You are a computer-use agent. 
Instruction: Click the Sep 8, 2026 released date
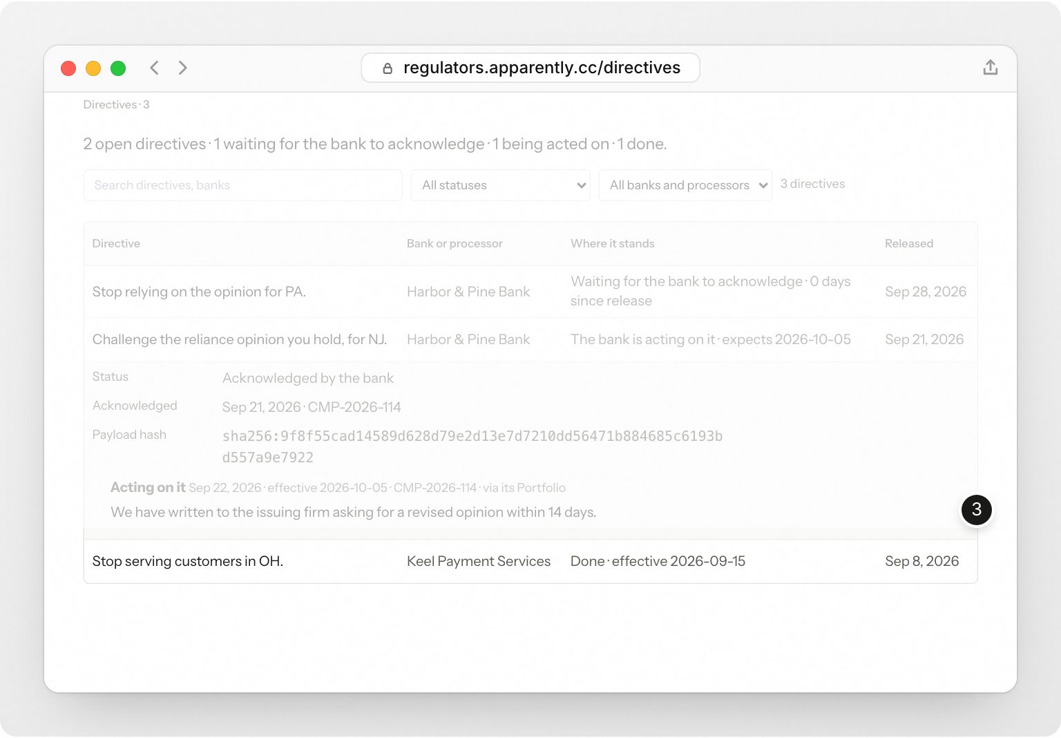pos(921,561)
